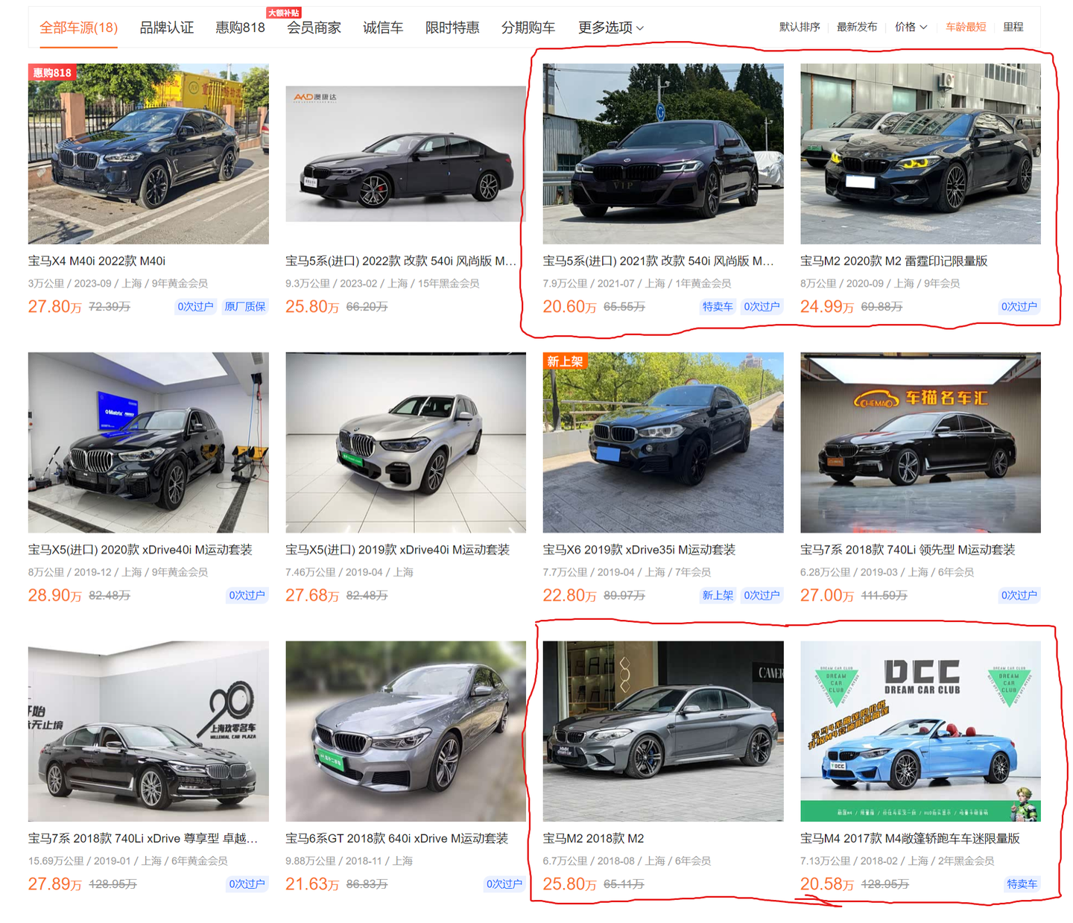Viewport: 1073px width, 923px height.
Task: Click the 大额补贴 badge above 会员商家
Action: click(283, 13)
